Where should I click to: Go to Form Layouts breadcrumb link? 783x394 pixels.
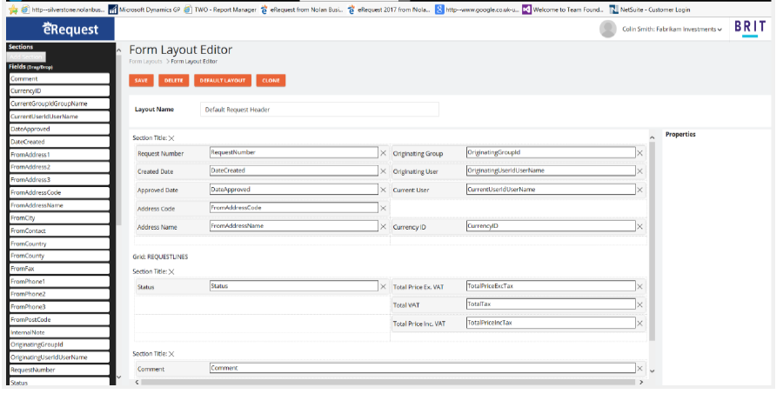tap(145, 62)
